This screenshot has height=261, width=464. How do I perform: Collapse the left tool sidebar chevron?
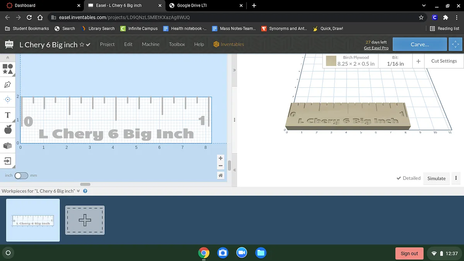coord(8,57)
